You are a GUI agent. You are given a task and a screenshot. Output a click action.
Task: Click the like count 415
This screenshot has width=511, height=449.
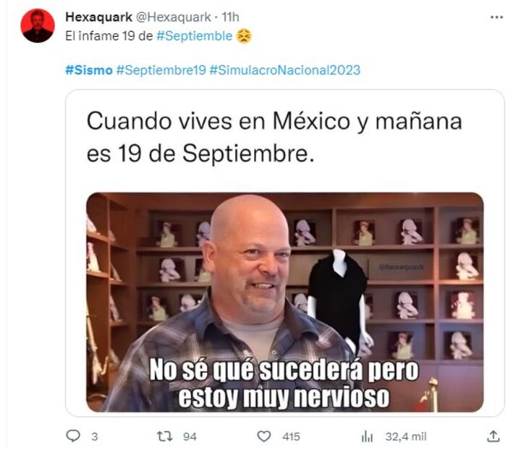click(x=291, y=437)
